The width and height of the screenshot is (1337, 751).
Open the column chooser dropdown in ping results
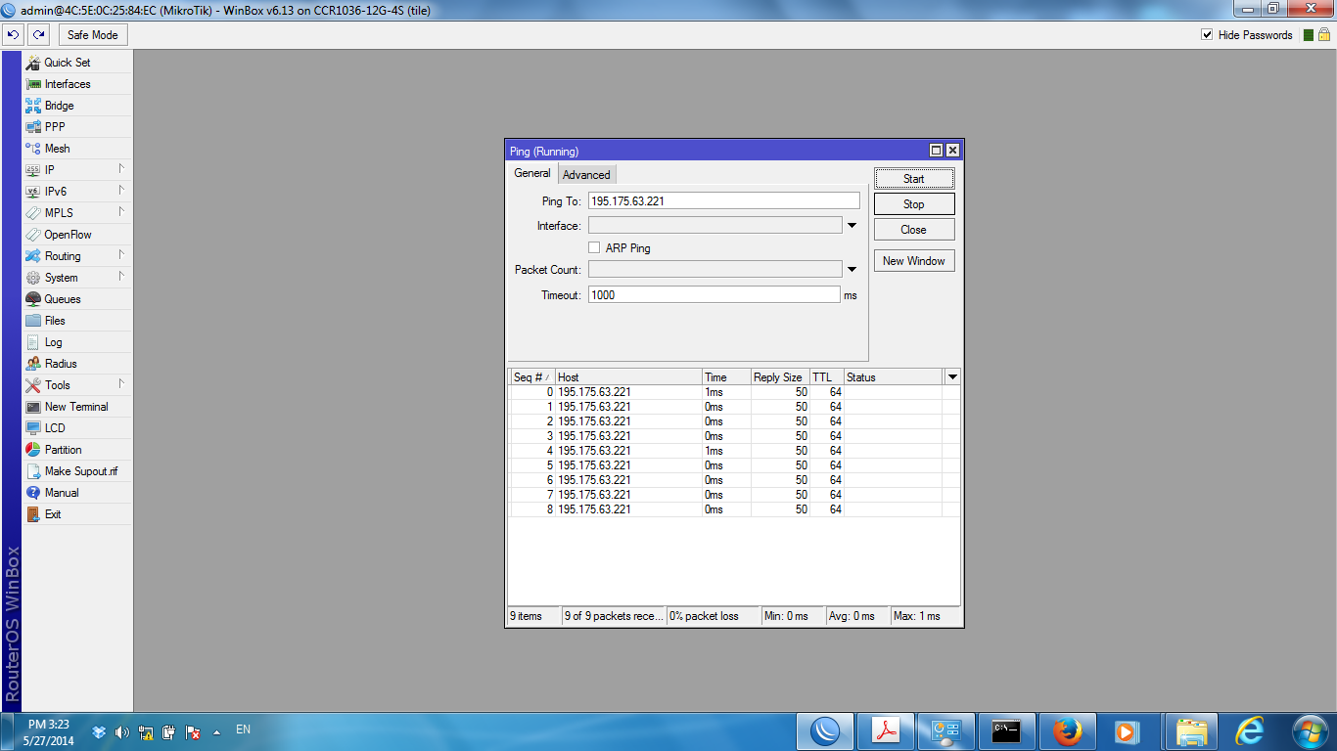click(x=952, y=377)
